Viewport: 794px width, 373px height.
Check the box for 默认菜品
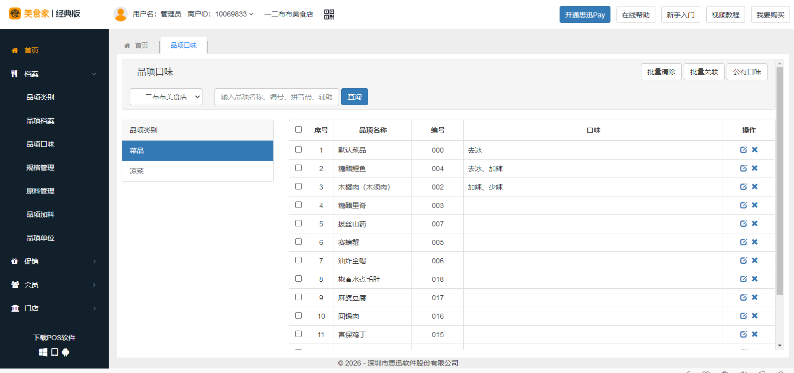pos(298,149)
